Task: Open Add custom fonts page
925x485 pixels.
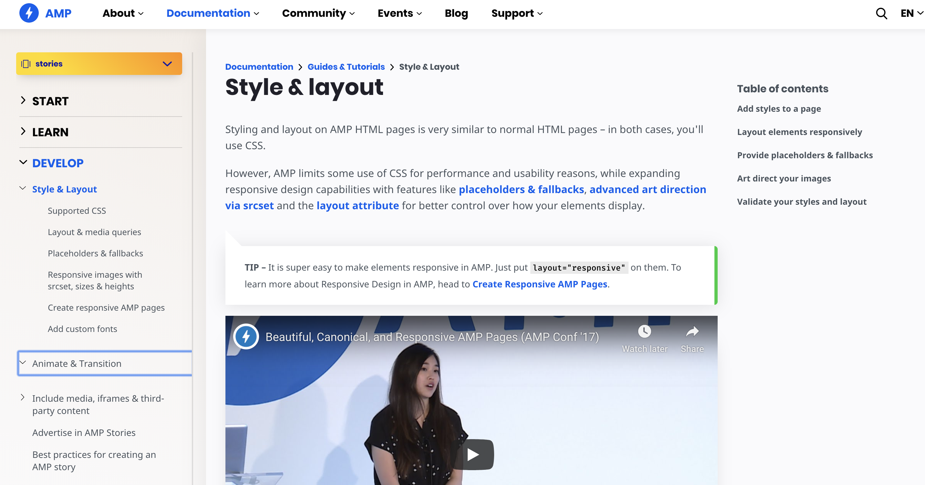Action: [82, 329]
